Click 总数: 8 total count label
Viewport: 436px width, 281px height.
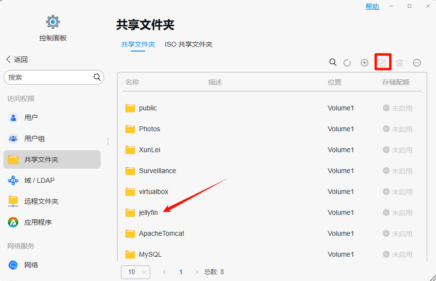[214, 272]
